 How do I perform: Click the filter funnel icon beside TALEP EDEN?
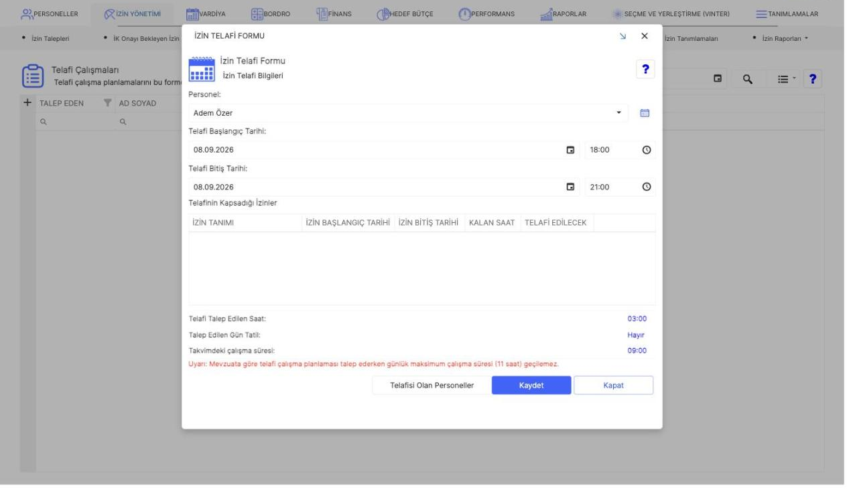(x=106, y=103)
